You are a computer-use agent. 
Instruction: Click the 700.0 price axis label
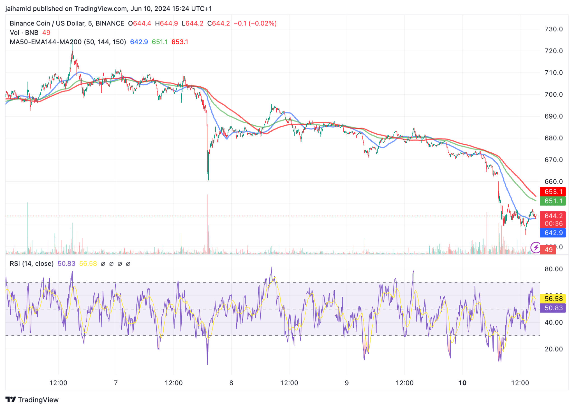554,94
